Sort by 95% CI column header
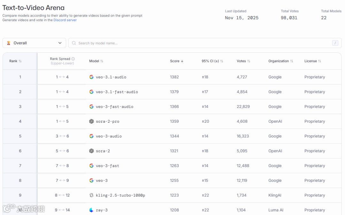Image resolution: width=345 pixels, height=215 pixels. [x=212, y=61]
